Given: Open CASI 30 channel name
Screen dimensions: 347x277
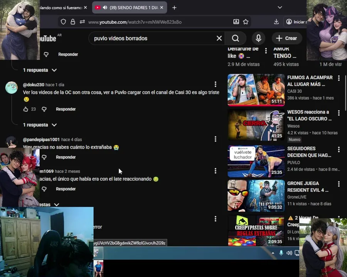Looking at the screenshot, I should tap(294, 91).
